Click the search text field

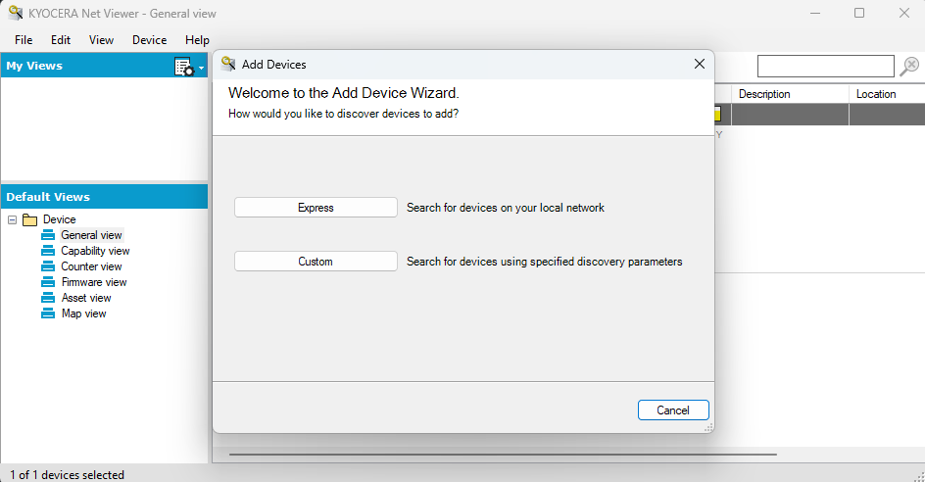pos(825,67)
